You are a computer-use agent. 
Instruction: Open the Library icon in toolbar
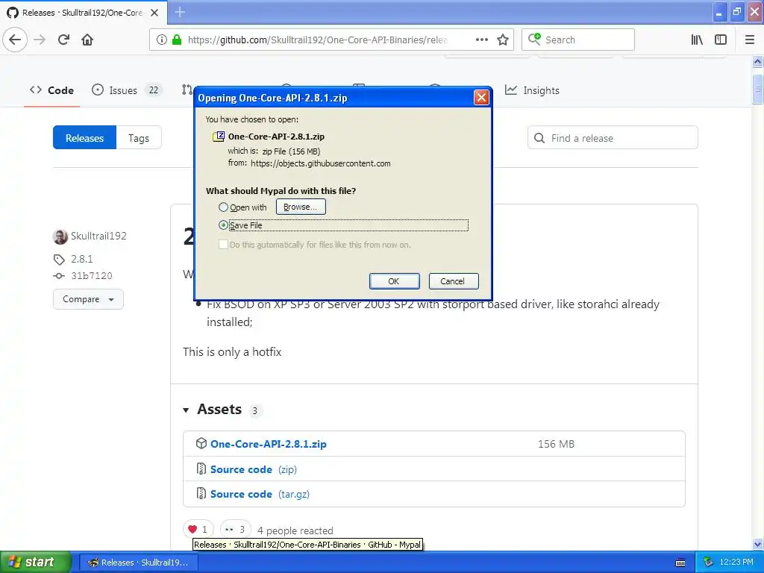697,40
